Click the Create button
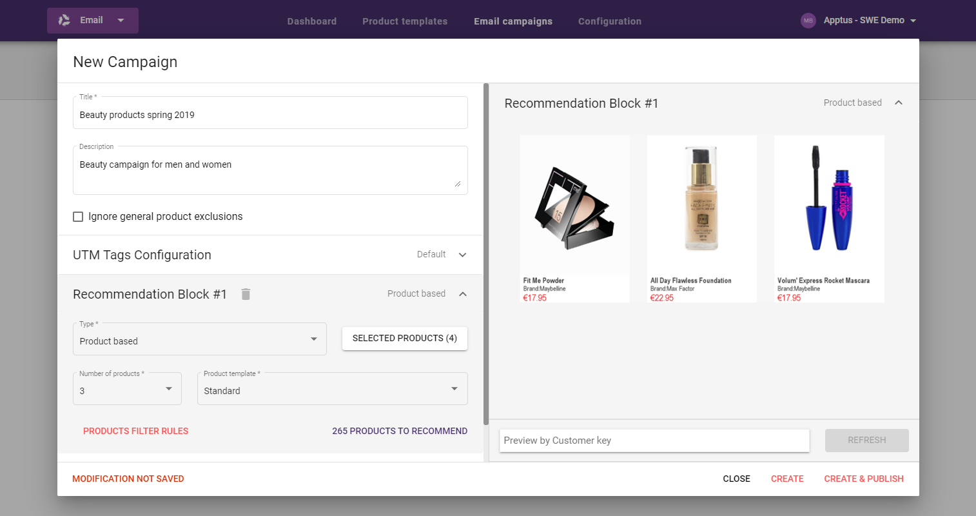This screenshot has height=516, width=976. coord(787,479)
